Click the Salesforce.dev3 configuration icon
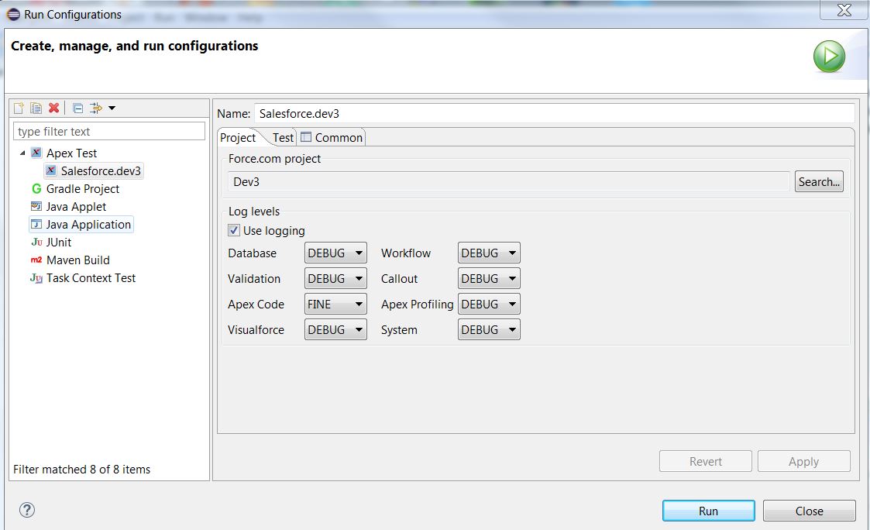 pos(51,170)
